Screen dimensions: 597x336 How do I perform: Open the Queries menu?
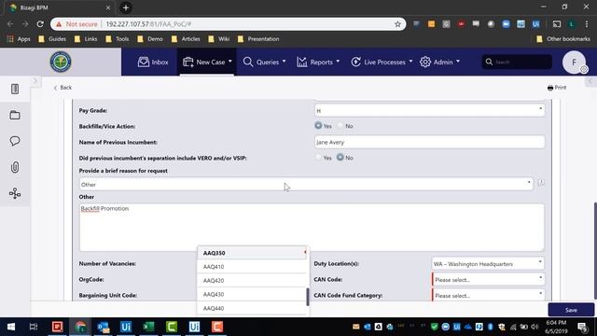tap(264, 62)
